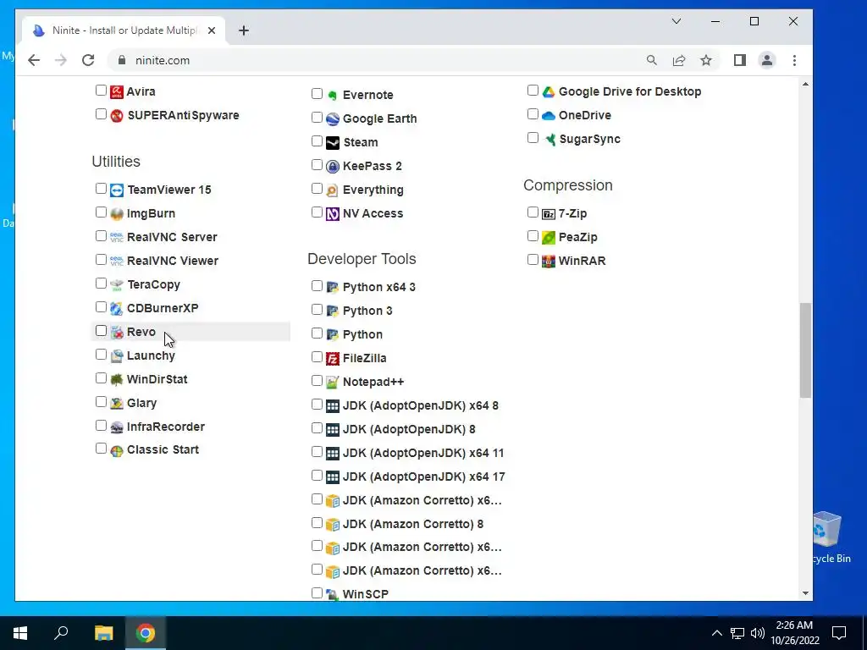Screen dimensions: 867x650
Task: Select the Everything checkbox
Action: pos(317,189)
